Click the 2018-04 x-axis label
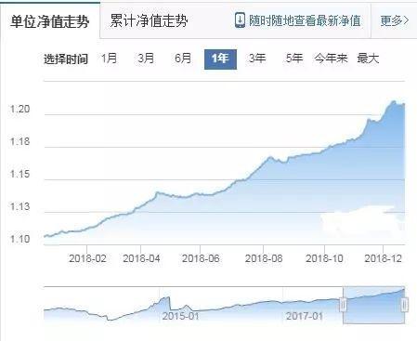This screenshot has width=417, height=341. coord(141,258)
